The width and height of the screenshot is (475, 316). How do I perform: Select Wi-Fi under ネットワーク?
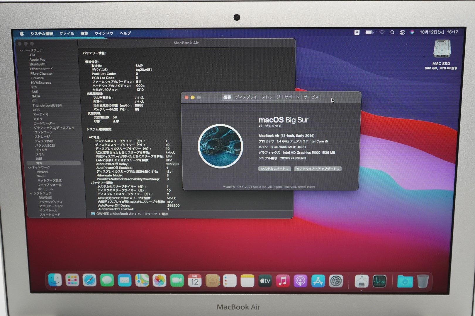pyautogui.click(x=41, y=176)
